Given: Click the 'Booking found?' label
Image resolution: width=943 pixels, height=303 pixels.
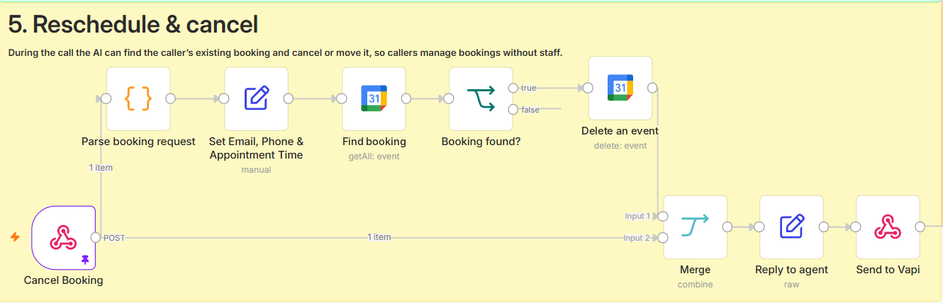Looking at the screenshot, I should [481, 142].
